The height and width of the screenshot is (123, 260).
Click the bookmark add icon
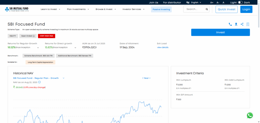248,24
